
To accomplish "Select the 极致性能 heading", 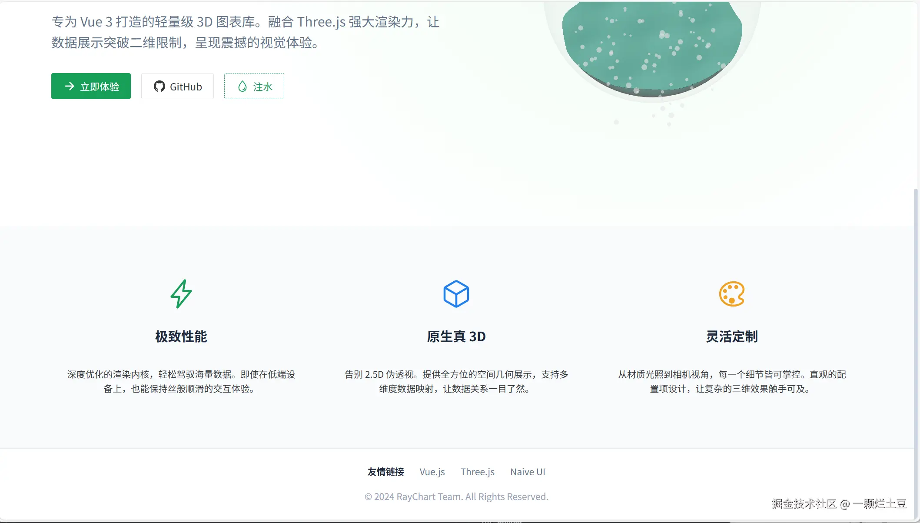I will tap(181, 336).
